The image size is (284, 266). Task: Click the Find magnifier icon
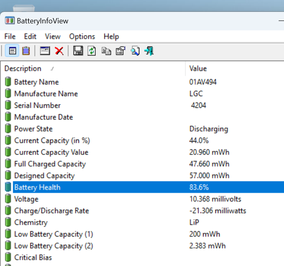coord(135,51)
